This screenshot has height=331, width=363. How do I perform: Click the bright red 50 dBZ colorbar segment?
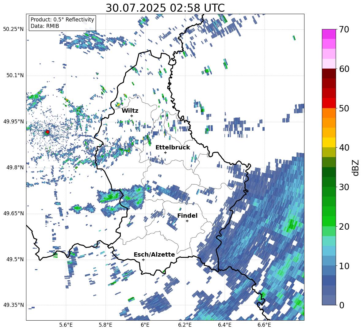tap(329, 103)
